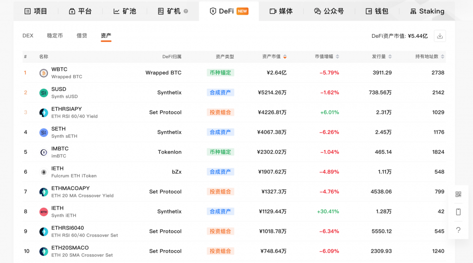
Task: Sort by 资产市值 column arrows
Action: click(x=285, y=57)
